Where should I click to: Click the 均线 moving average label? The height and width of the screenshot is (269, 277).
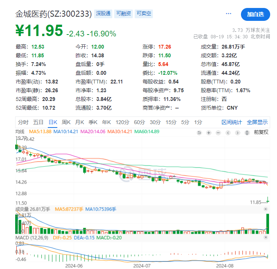(20, 132)
